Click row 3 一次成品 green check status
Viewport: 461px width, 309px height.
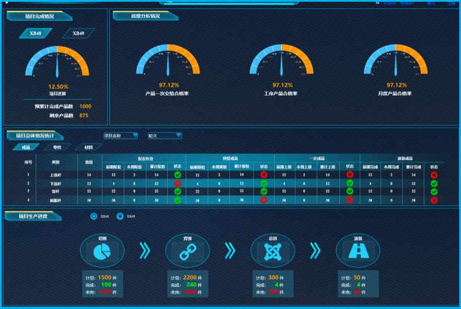350,191
